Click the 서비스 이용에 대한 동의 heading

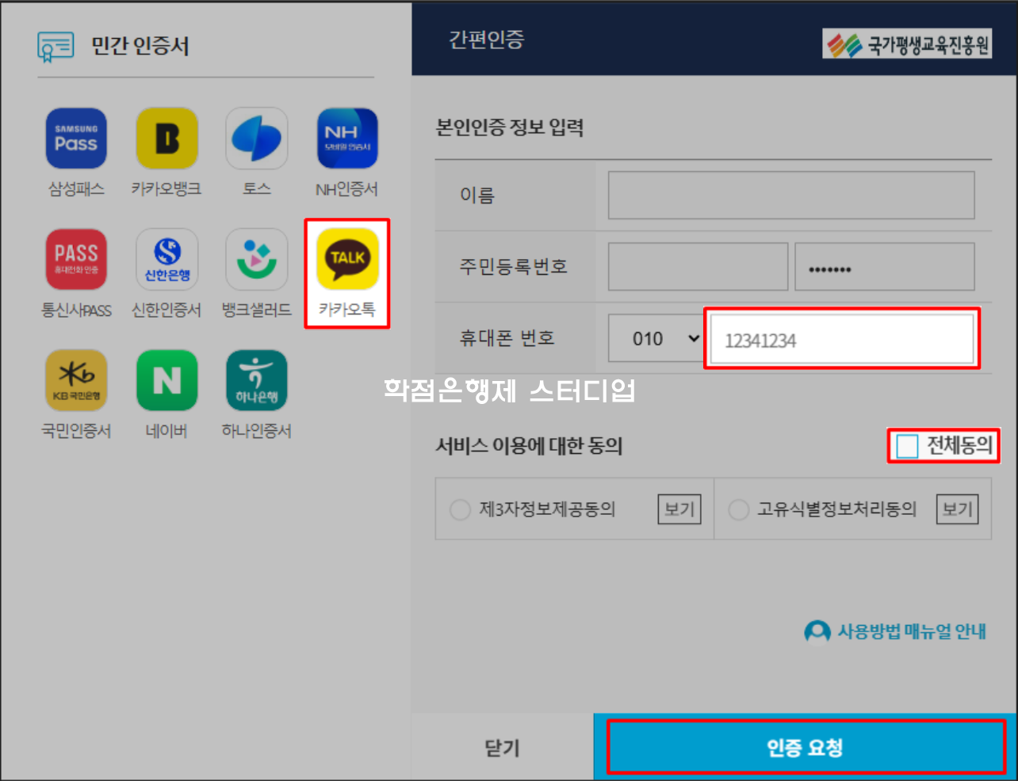529,446
